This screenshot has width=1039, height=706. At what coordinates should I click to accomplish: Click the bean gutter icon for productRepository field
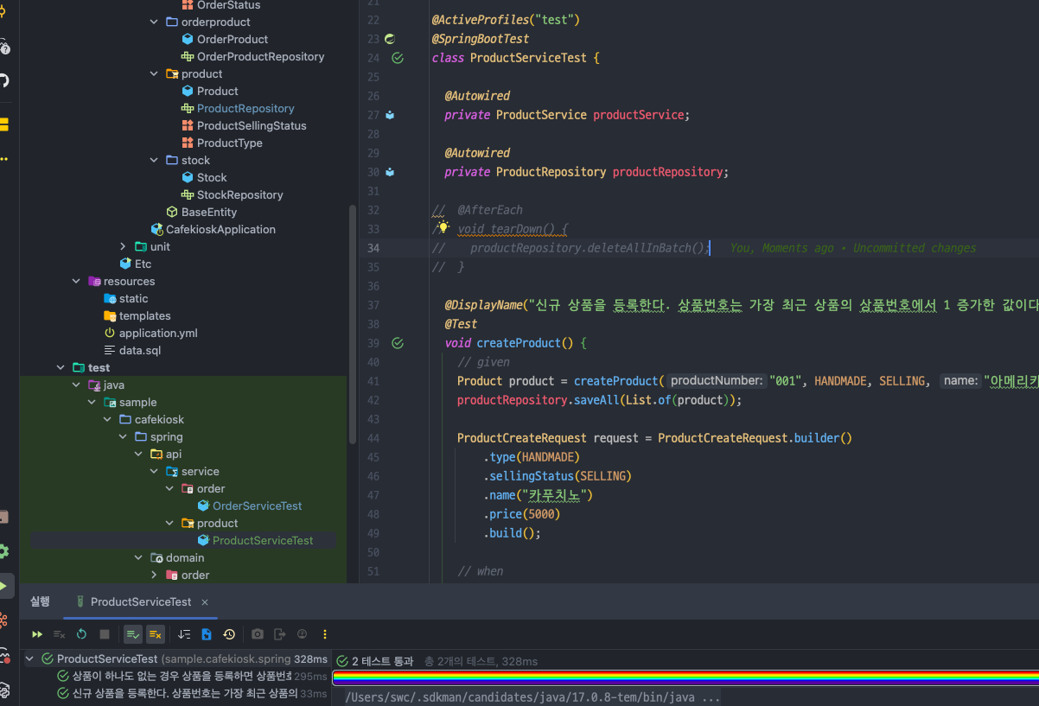point(390,172)
